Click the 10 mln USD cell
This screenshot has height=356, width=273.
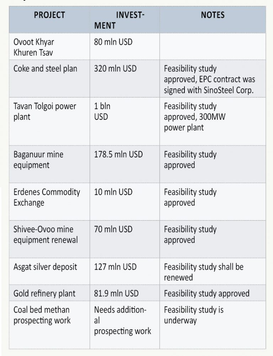click(x=125, y=201)
